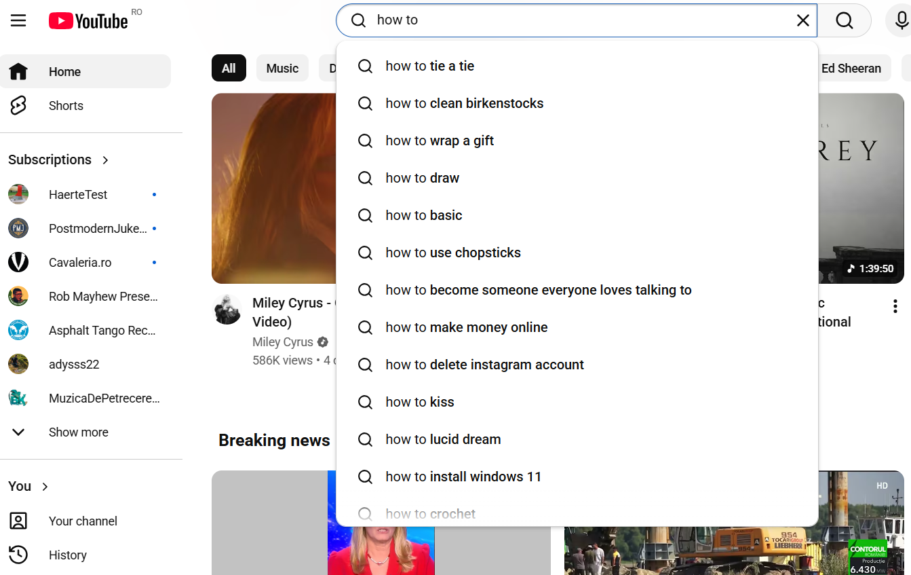
Task: Open MuzicaDePetrecere channel avatar
Action: 18,398
